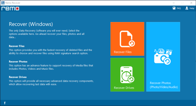Click the remo logo in header
Screen dimensions: 196x106
point(10,9)
